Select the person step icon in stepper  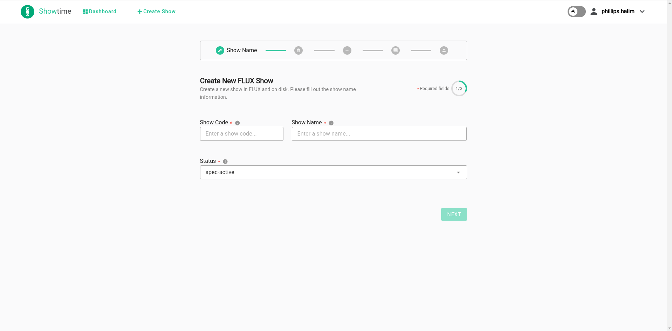[x=444, y=50]
